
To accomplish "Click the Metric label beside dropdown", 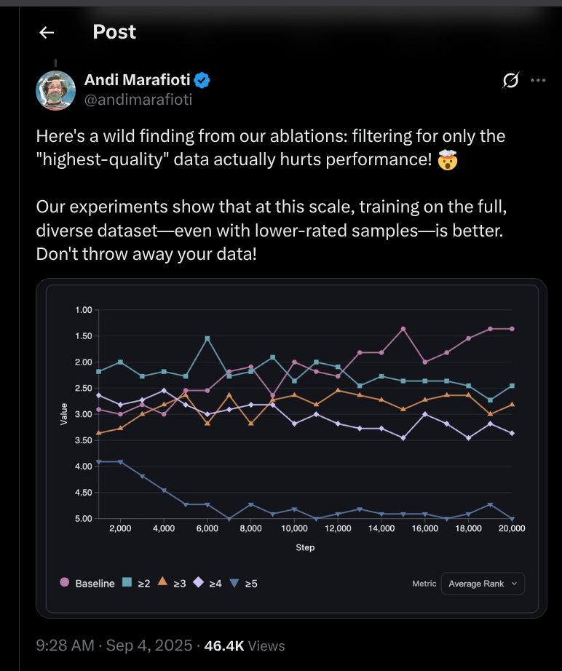I will point(424,584).
